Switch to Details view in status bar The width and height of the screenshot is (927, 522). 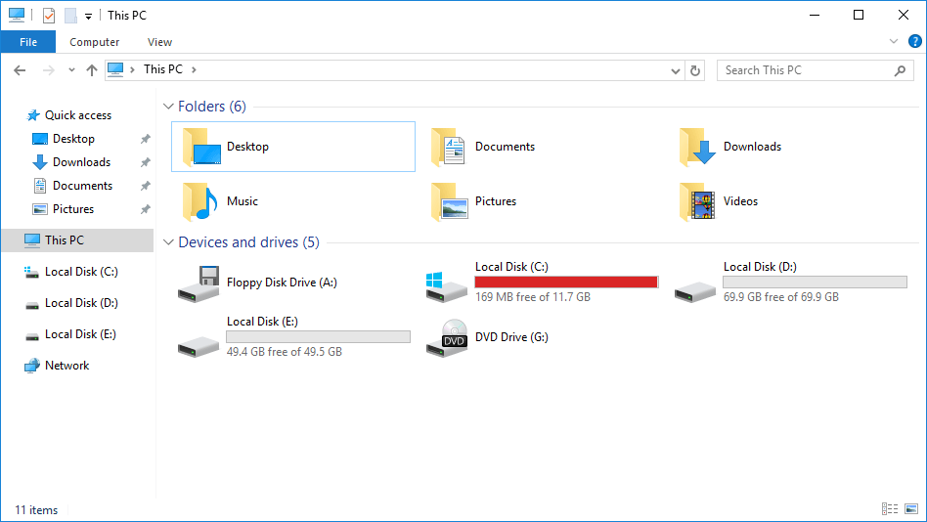pyautogui.click(x=889, y=509)
